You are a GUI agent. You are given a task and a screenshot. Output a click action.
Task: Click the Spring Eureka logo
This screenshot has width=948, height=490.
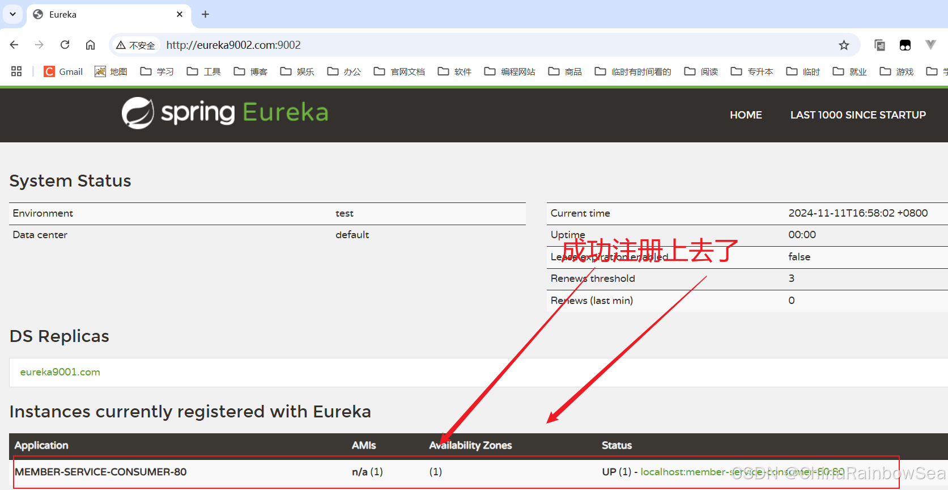click(x=225, y=113)
